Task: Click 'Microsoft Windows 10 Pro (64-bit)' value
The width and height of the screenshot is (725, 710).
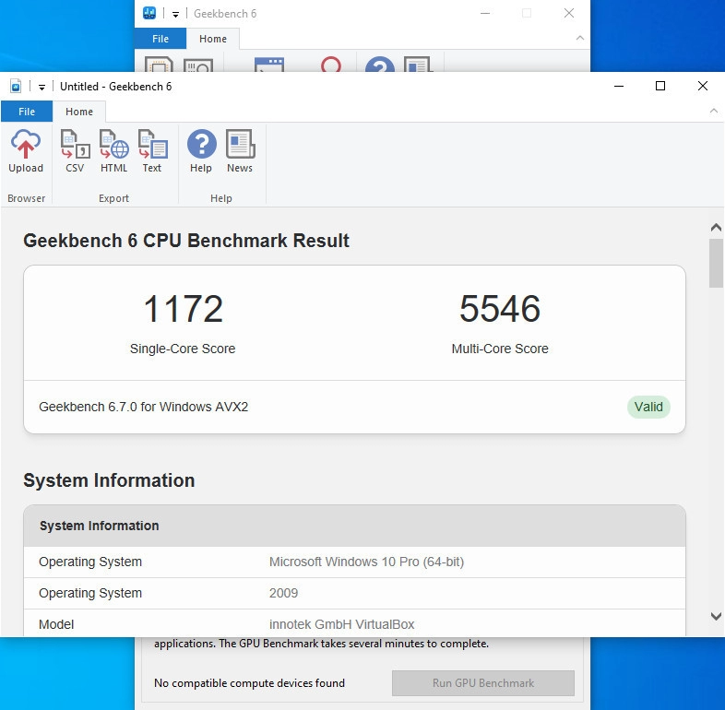Action: [367, 562]
